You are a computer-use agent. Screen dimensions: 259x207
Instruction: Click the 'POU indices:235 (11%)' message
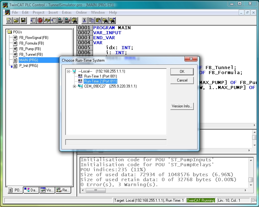point(113,170)
